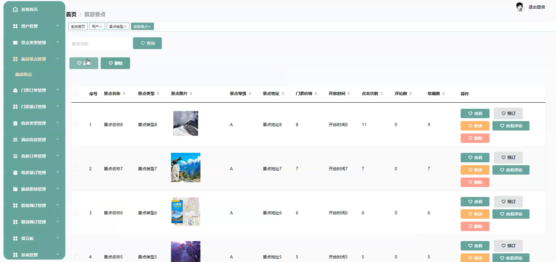Viewport: 556px width, 262px height.
Task: Click the 客房类型管理 icon
Action: (15, 123)
